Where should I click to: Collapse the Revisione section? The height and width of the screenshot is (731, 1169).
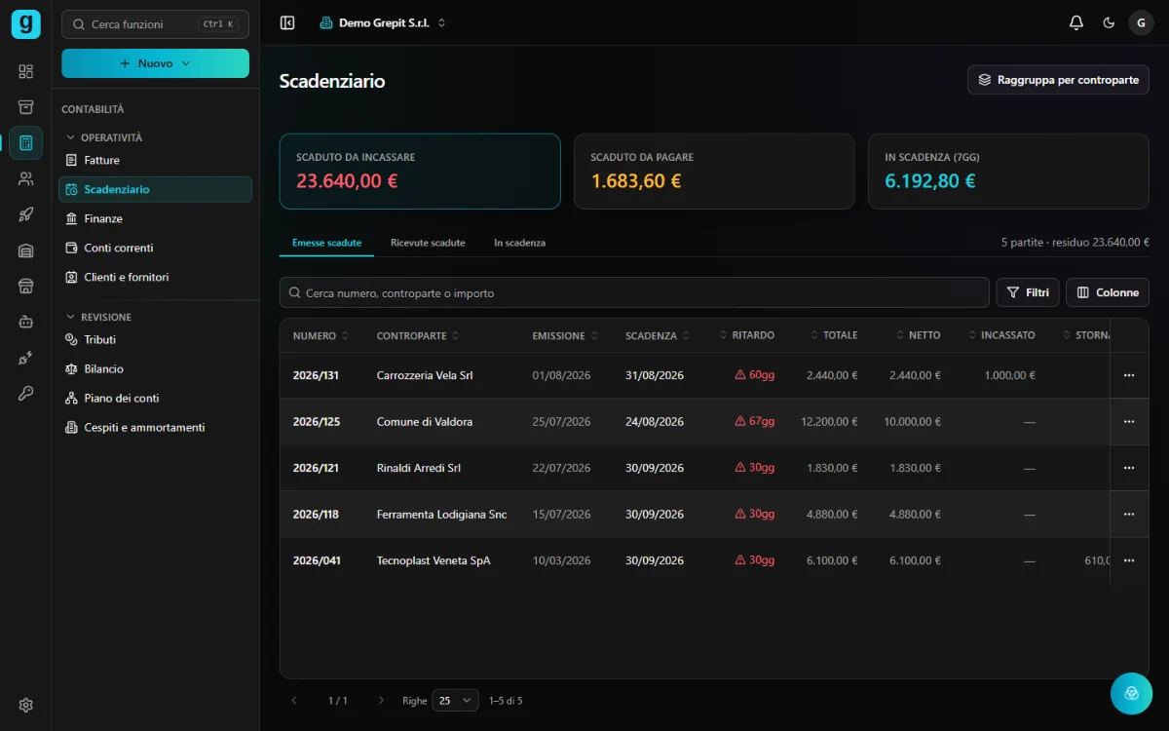(x=98, y=317)
